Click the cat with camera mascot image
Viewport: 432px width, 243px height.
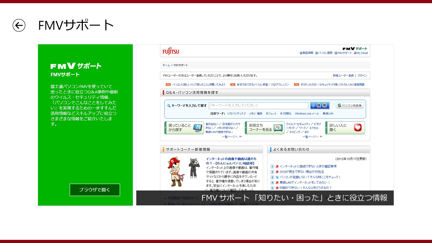[194, 168]
